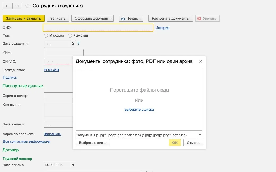Viewport: 276px width, 172px height.
Task: Add form to favorites with star icon
Action: [x=28, y=6]
